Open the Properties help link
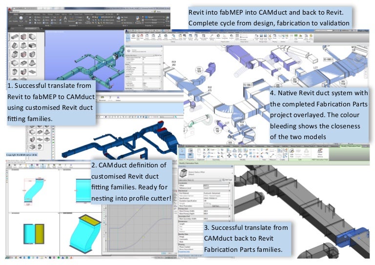This screenshot has height=265, width=375. pyautogui.click(x=184, y=252)
